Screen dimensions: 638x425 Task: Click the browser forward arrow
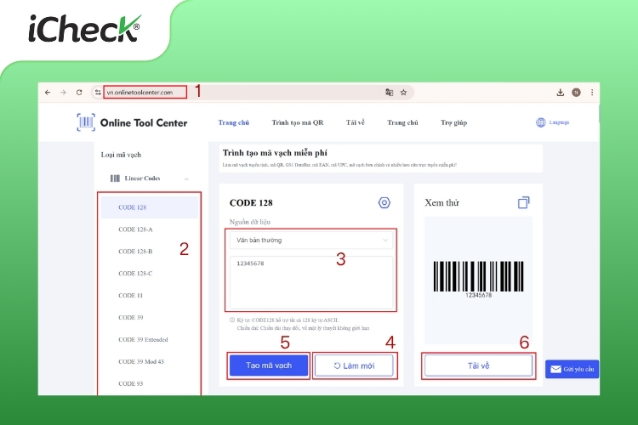click(x=63, y=93)
